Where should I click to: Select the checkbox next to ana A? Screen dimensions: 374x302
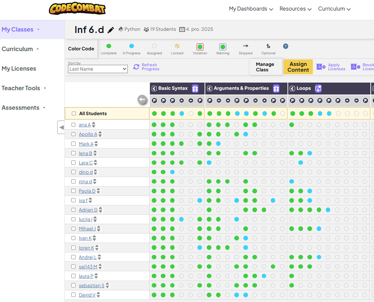pyautogui.click(x=73, y=125)
